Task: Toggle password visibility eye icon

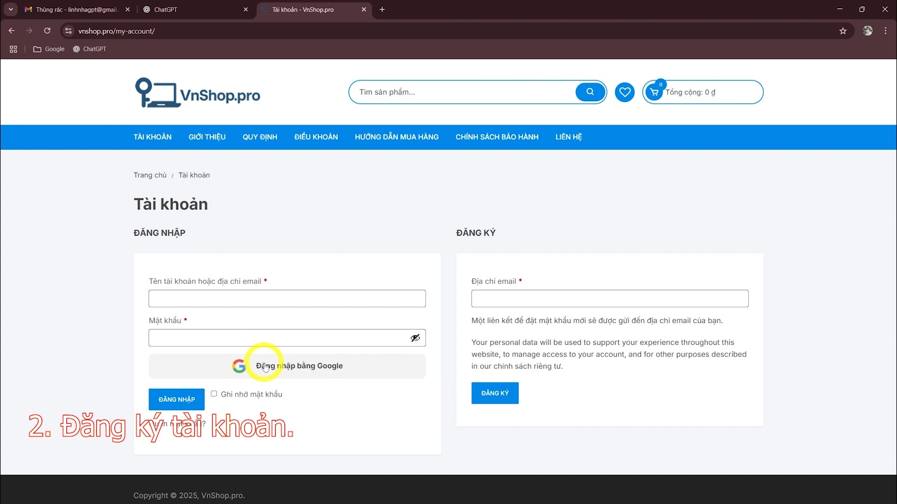Action: coord(415,338)
